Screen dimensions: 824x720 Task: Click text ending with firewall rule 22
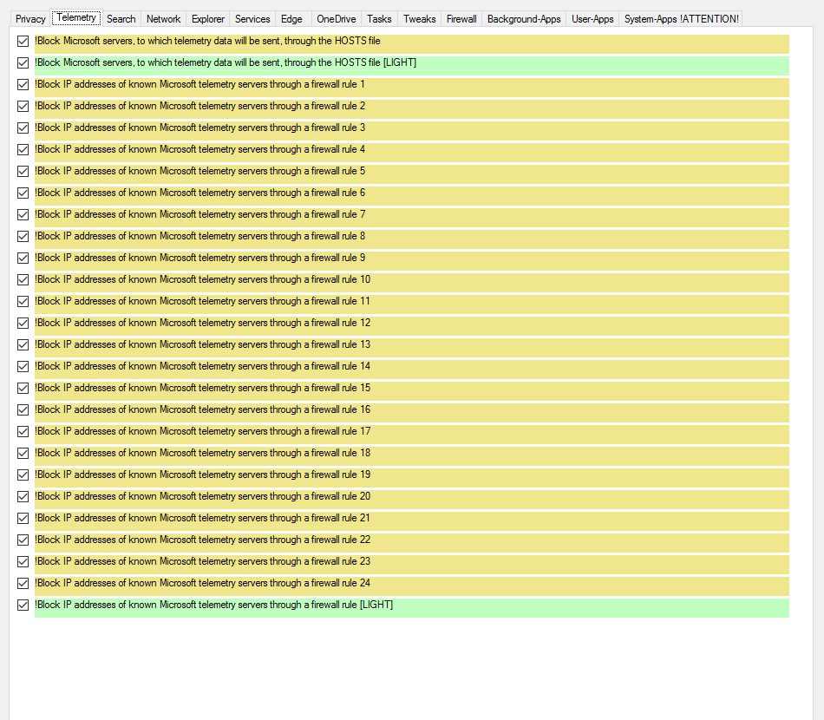(202, 540)
